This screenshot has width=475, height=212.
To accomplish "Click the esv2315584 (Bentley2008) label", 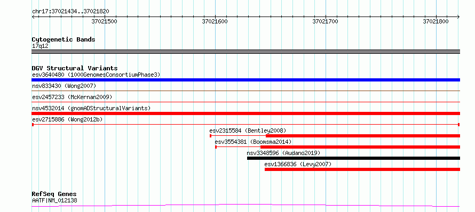I will coord(248,131).
